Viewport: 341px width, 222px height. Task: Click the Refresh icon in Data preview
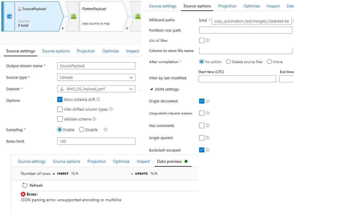pyautogui.click(x=25, y=185)
